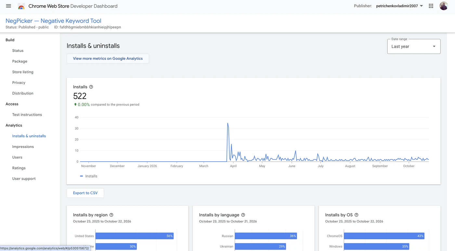
Task: Click help icon beside Installs by OS
Action: [x=357, y=215]
